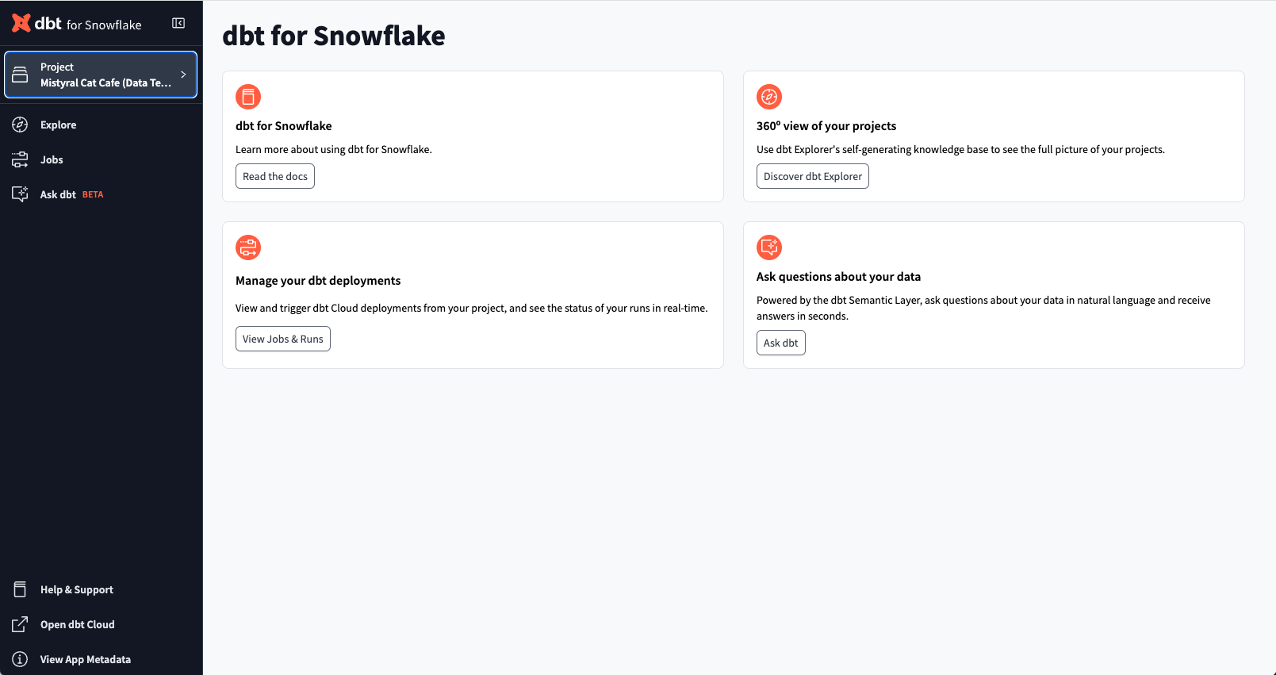
Task: Click Discover dbt Explorer
Action: tap(812, 176)
